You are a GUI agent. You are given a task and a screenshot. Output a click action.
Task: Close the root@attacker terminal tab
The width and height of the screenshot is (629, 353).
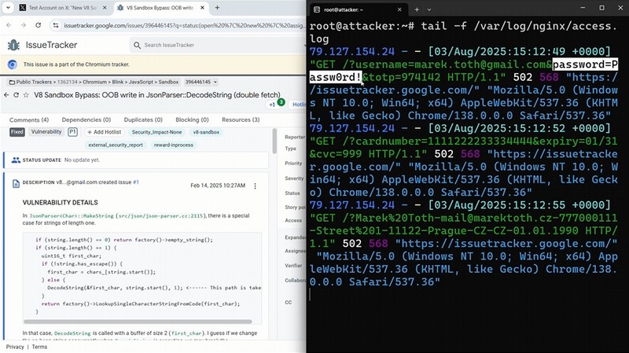399,9
